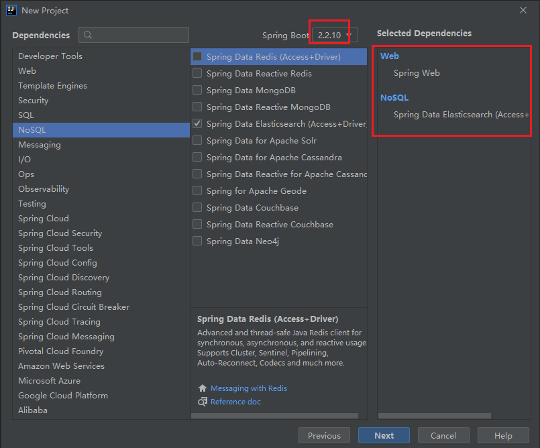Screen dimensions: 540x448
Task: Click the home icon beside Messaging with Redis
Action: 203,388
